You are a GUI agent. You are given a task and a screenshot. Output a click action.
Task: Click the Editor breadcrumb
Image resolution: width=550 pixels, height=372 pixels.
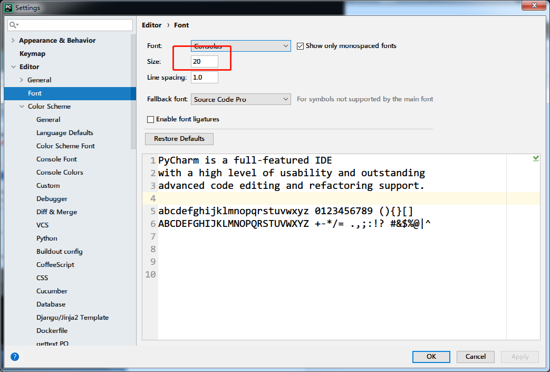151,25
